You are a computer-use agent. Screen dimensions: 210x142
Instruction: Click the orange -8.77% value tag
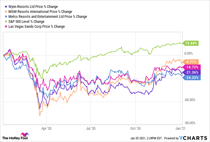pyautogui.click(x=191, y=62)
